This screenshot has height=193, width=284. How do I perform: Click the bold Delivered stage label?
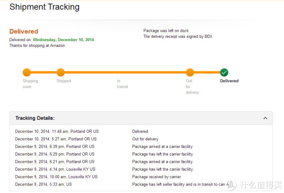click(x=229, y=81)
